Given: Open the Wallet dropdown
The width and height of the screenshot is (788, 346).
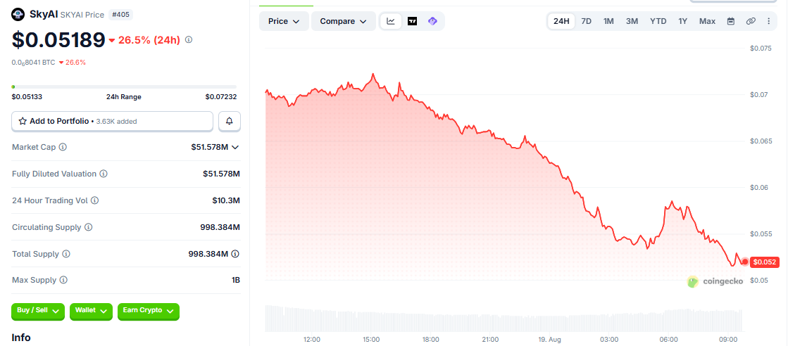Looking at the screenshot, I should [91, 311].
